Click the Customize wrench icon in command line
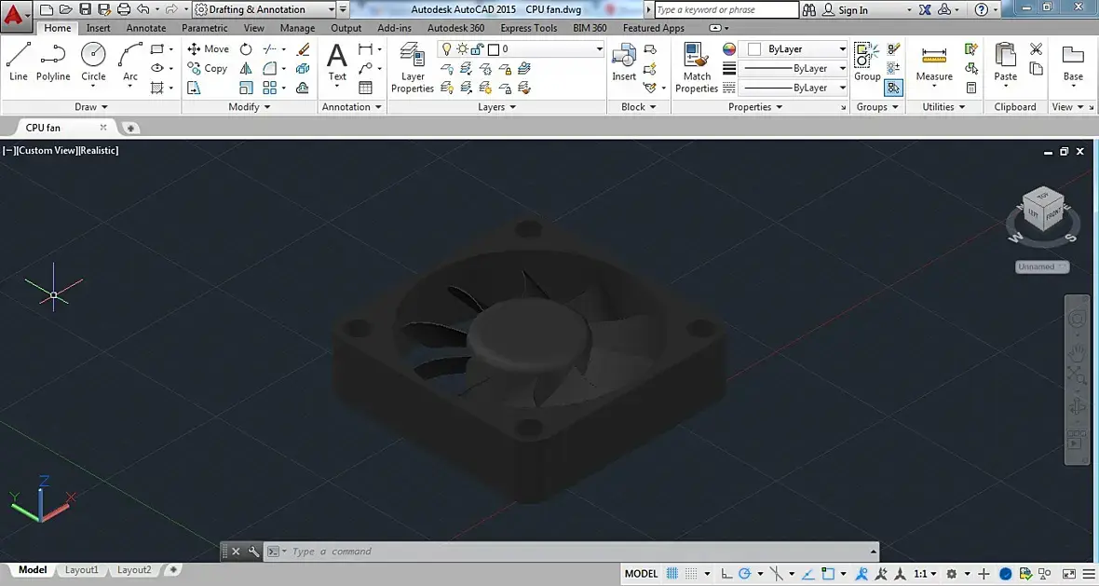 tap(253, 551)
